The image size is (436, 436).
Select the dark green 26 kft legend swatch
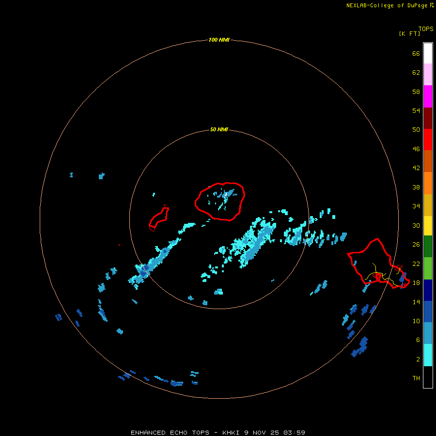[x=428, y=247]
